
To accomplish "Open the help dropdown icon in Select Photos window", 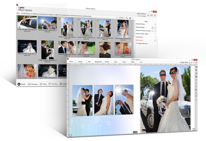I will 155,15.
